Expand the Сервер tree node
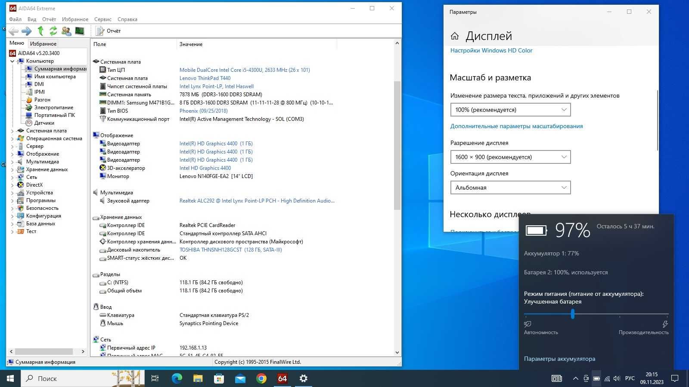The image size is (689, 387). pos(12,146)
